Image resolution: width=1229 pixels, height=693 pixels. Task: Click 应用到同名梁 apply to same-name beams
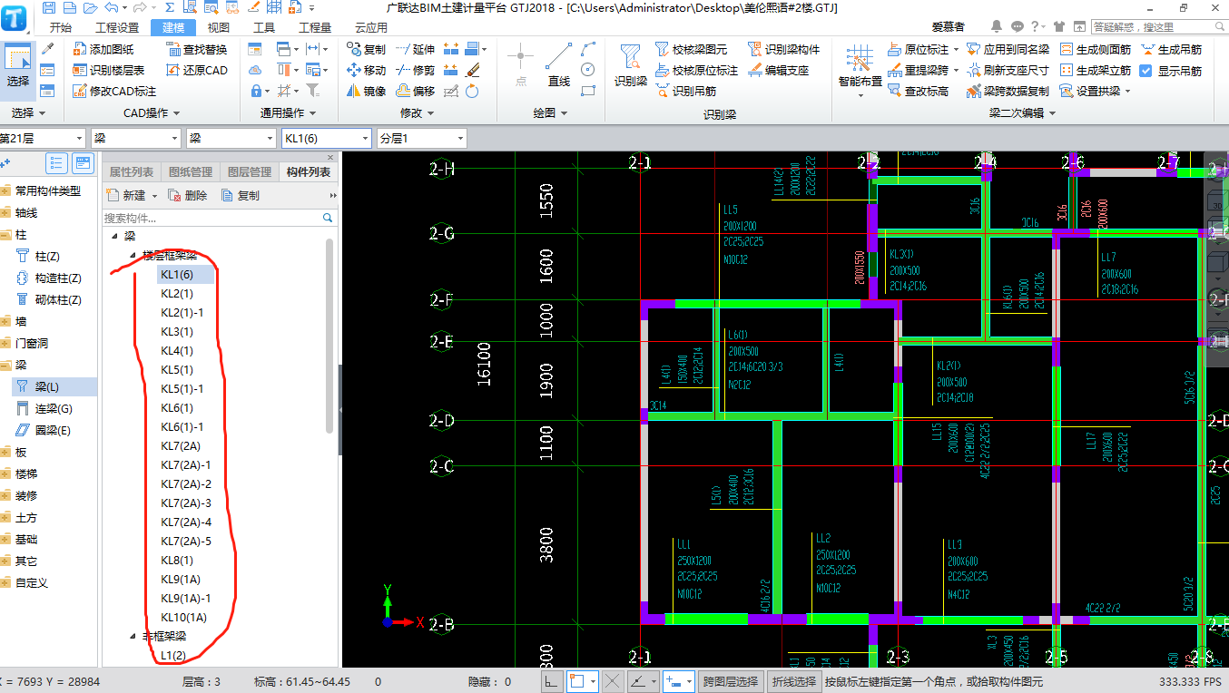[1008, 49]
